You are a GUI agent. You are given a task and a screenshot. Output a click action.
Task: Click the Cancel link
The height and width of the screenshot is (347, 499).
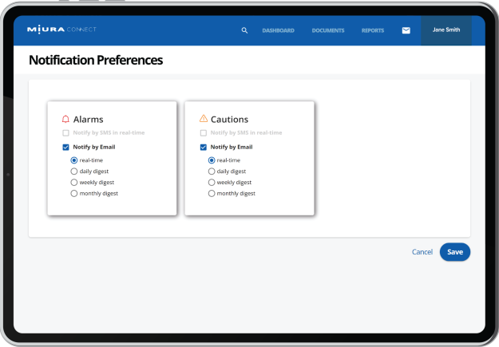click(x=422, y=252)
